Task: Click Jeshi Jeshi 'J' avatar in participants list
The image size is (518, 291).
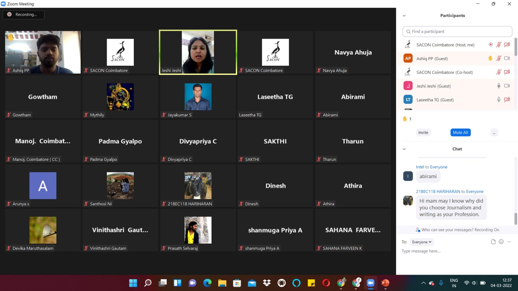Action: (408, 86)
